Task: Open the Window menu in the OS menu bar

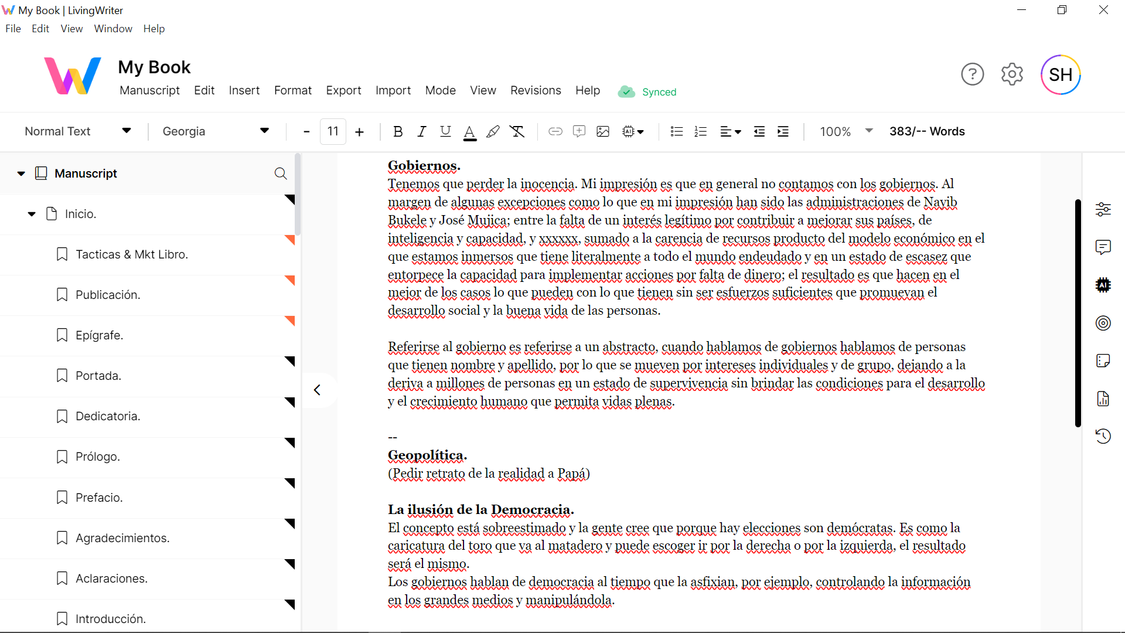Action: (113, 29)
